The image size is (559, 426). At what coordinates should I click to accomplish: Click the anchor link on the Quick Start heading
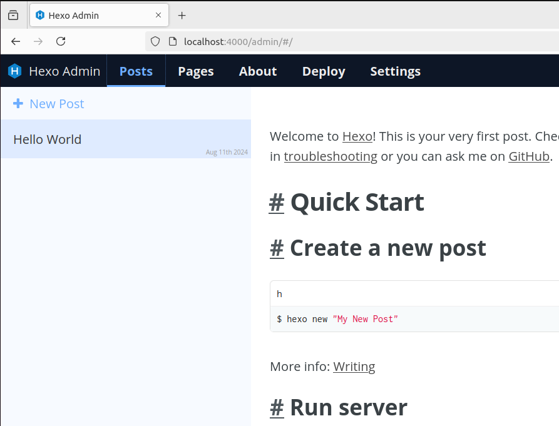276,201
